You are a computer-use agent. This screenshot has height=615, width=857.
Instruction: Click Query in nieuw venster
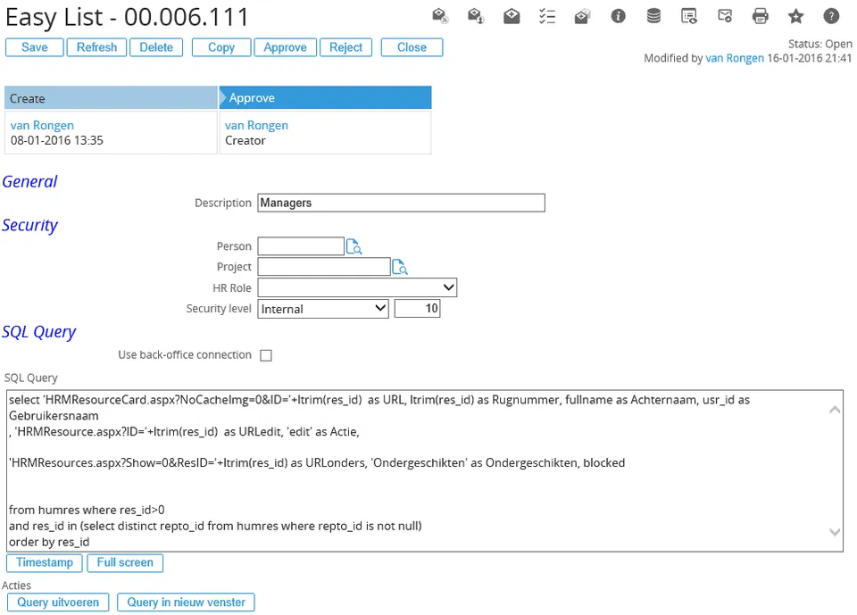(186, 603)
